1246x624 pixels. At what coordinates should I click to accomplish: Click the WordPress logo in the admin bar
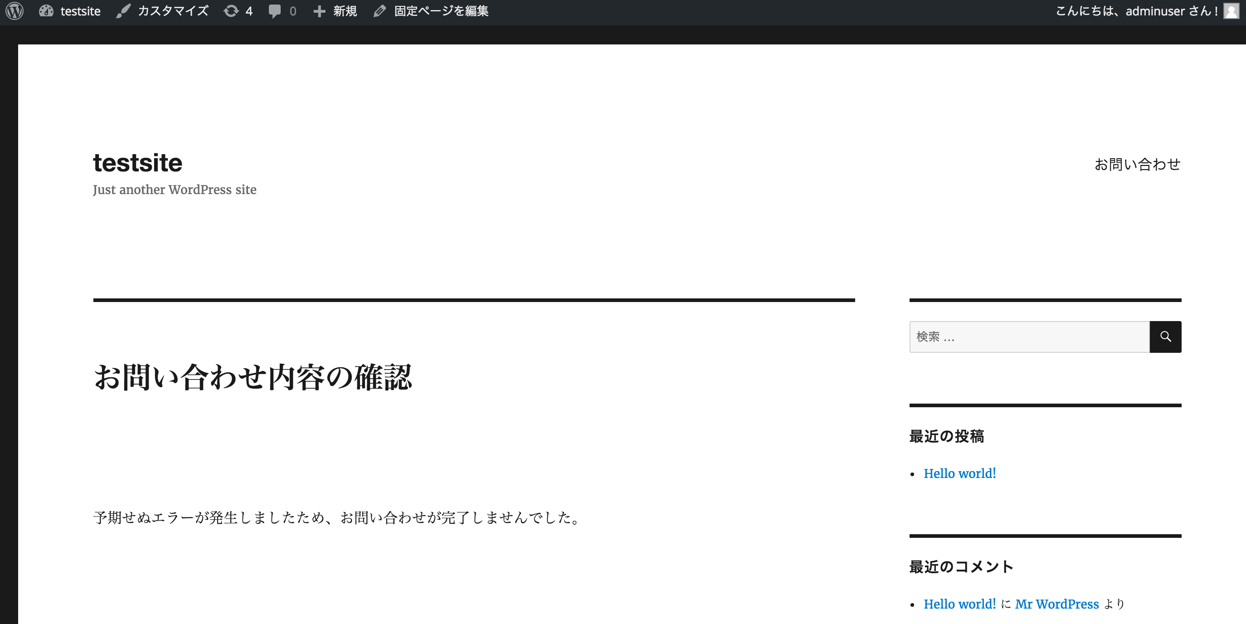tap(14, 10)
